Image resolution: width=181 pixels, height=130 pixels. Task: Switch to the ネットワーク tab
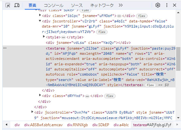click(102, 5)
